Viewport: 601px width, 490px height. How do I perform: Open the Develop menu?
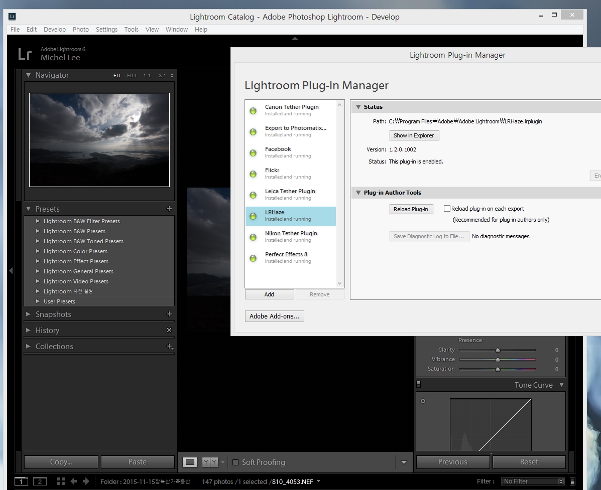[x=54, y=30]
